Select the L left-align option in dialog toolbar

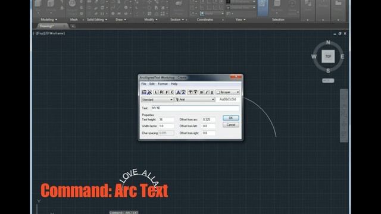coord(156,92)
